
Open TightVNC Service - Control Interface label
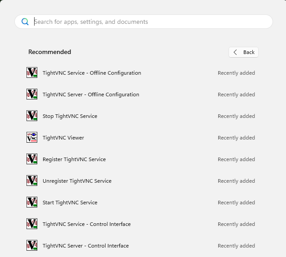(87, 224)
